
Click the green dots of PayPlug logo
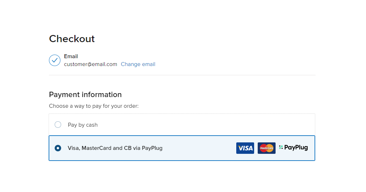[x=281, y=147]
